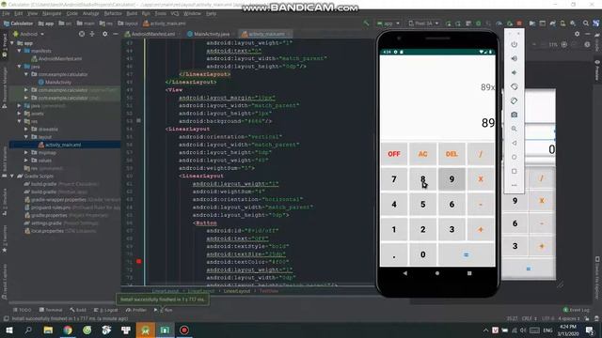602x338 pixels.
Task: Click the emulator sidebar overview square
Action: pyautogui.click(x=515, y=171)
